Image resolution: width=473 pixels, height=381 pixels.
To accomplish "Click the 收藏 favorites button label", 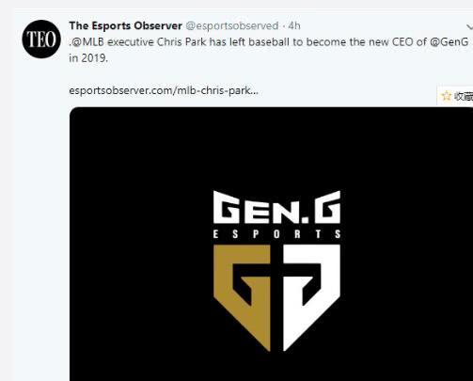I will [x=464, y=96].
